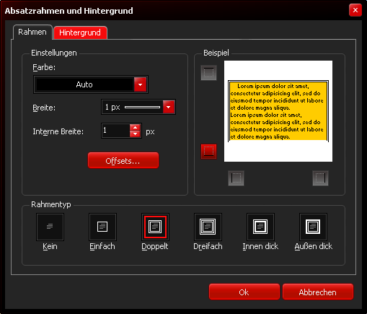Open the Offsets... dialog button

coord(123,160)
